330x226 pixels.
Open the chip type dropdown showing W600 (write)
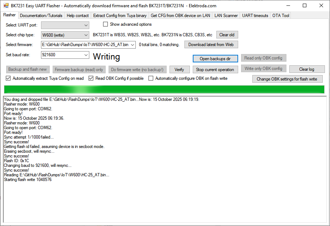(x=65, y=35)
